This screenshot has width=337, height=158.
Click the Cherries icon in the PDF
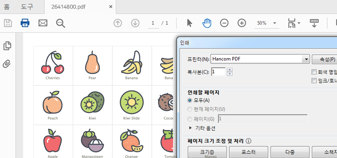click(x=53, y=63)
